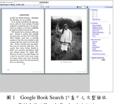114x104 pixels.
Task: Open the Amazon seller link
Action: 94,45
